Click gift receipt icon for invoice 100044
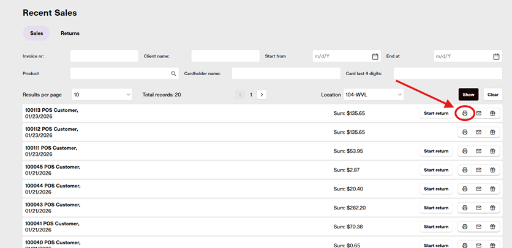Image resolution: width=512 pixels, height=248 pixels. click(x=492, y=189)
